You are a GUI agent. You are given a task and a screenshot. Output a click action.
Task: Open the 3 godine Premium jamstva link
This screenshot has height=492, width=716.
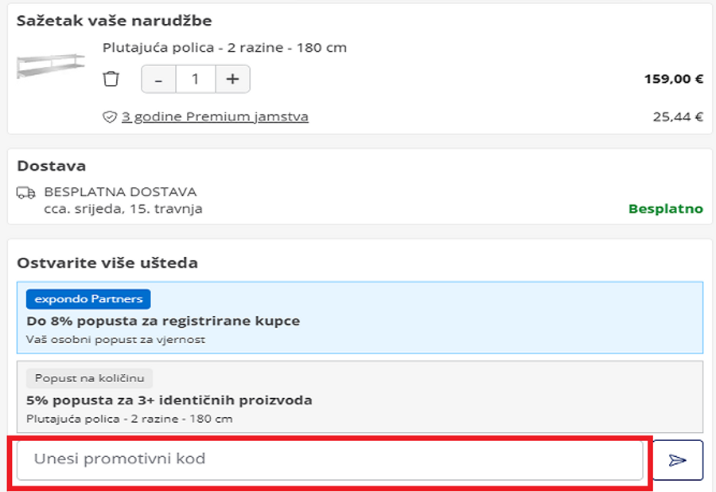[216, 116]
